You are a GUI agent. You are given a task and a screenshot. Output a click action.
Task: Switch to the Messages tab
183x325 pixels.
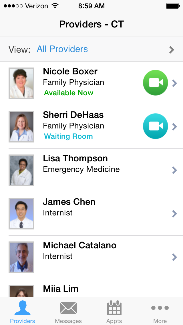coord(68,312)
